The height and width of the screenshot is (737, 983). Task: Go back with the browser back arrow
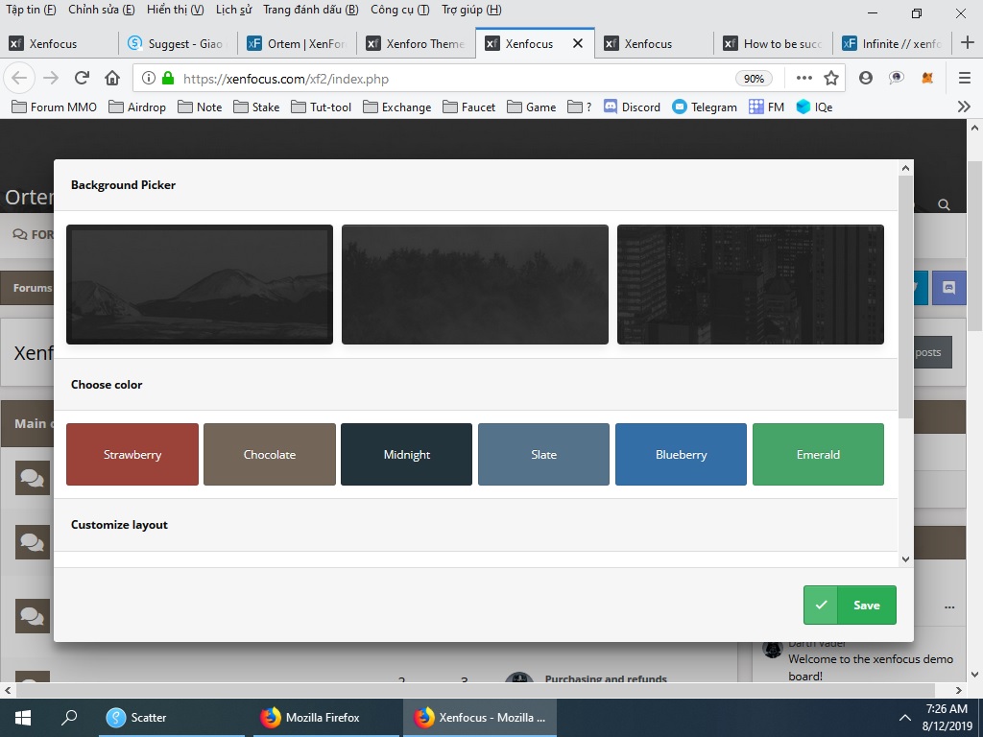pyautogui.click(x=19, y=79)
